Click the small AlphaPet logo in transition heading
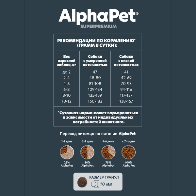 point(127,134)
